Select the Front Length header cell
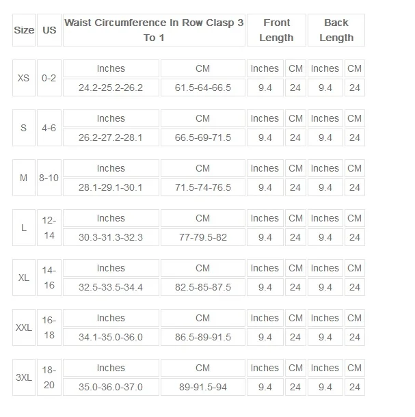This screenshot has height=417, width=415. click(276, 30)
